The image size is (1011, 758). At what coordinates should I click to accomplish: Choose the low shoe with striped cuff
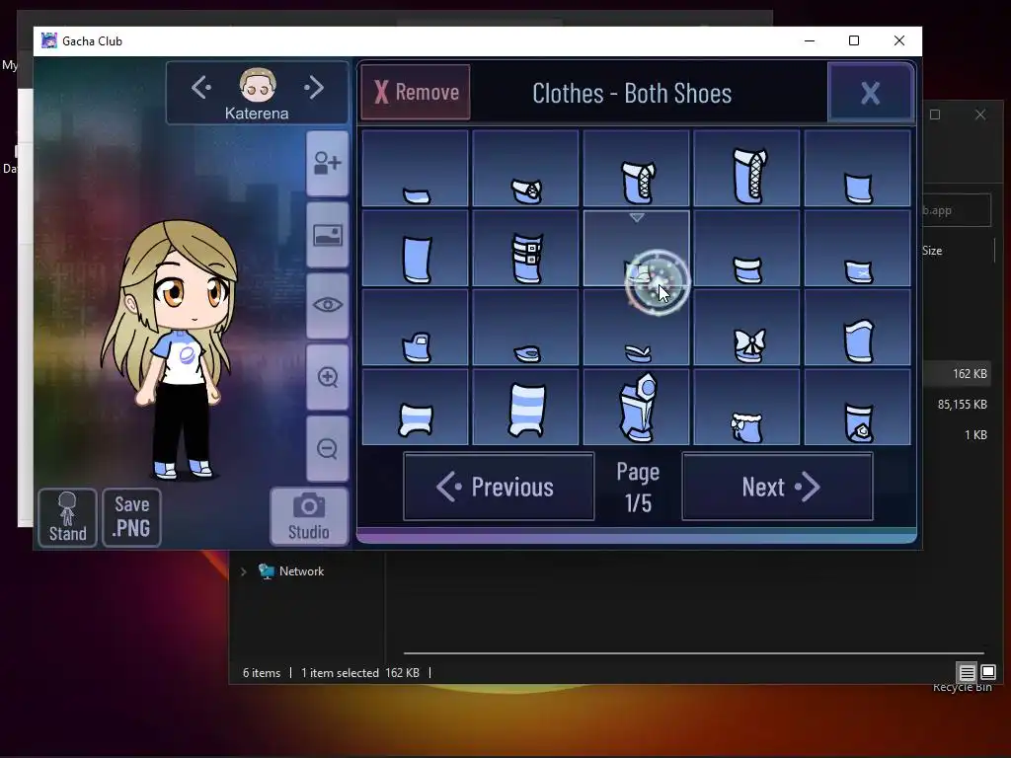pyautogui.click(x=746, y=248)
